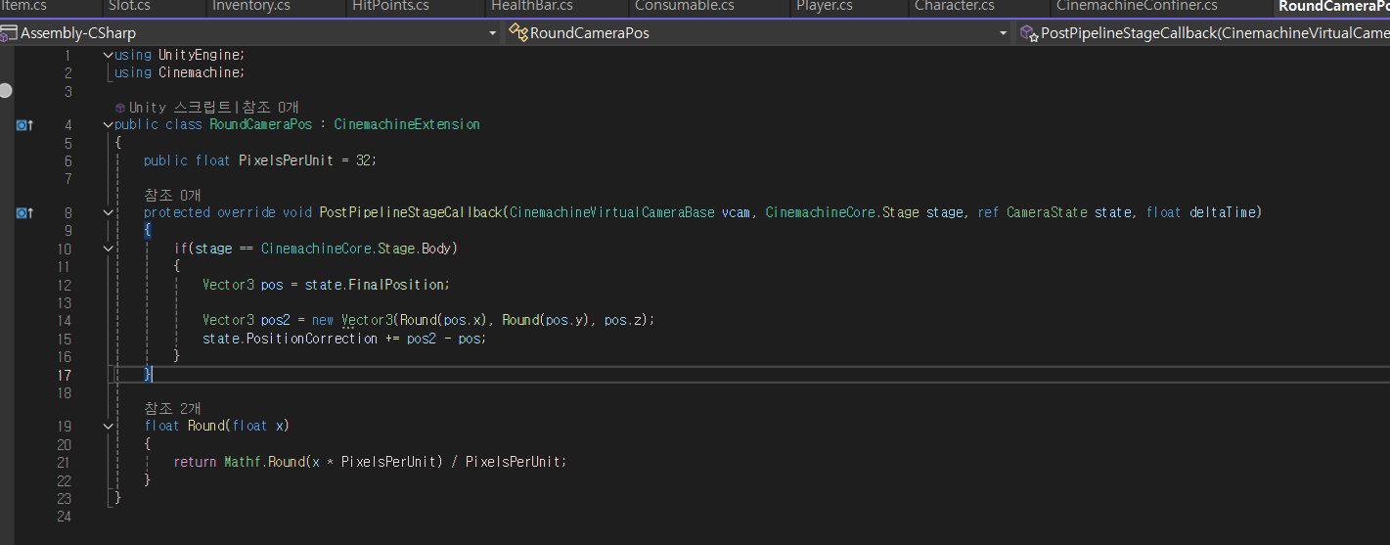Click 'state.PositionCorrection' on line 15
The height and width of the screenshot is (545, 1390).
290,339
